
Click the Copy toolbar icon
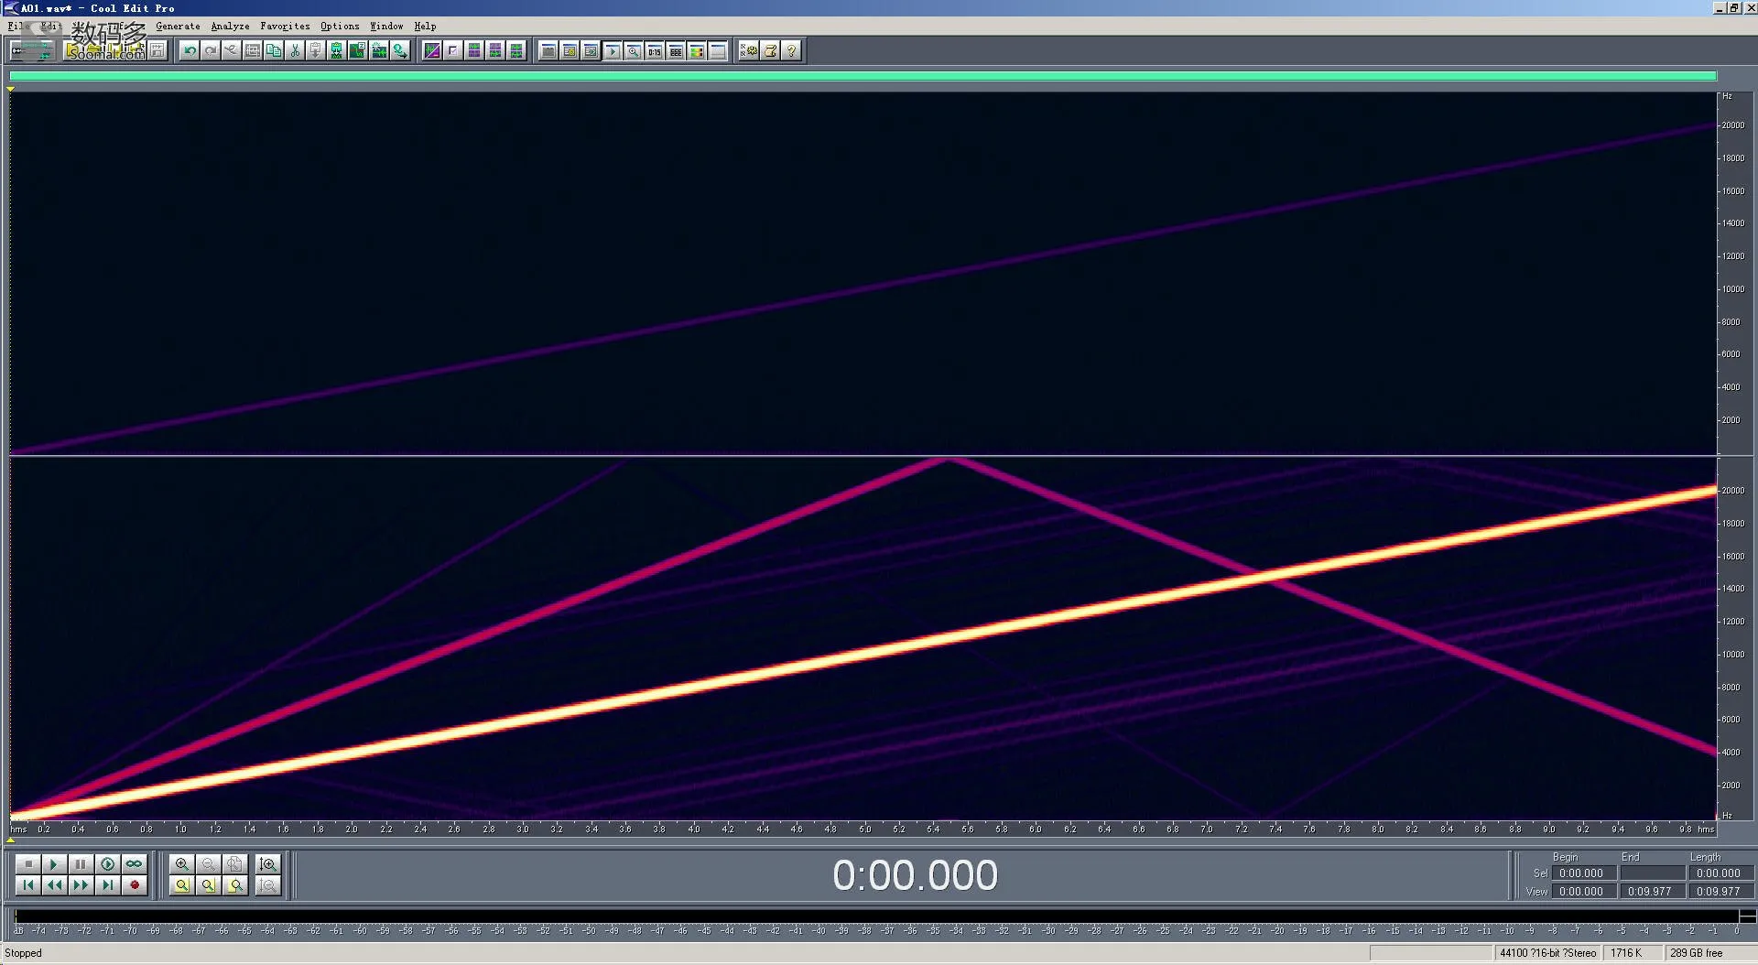[274, 51]
